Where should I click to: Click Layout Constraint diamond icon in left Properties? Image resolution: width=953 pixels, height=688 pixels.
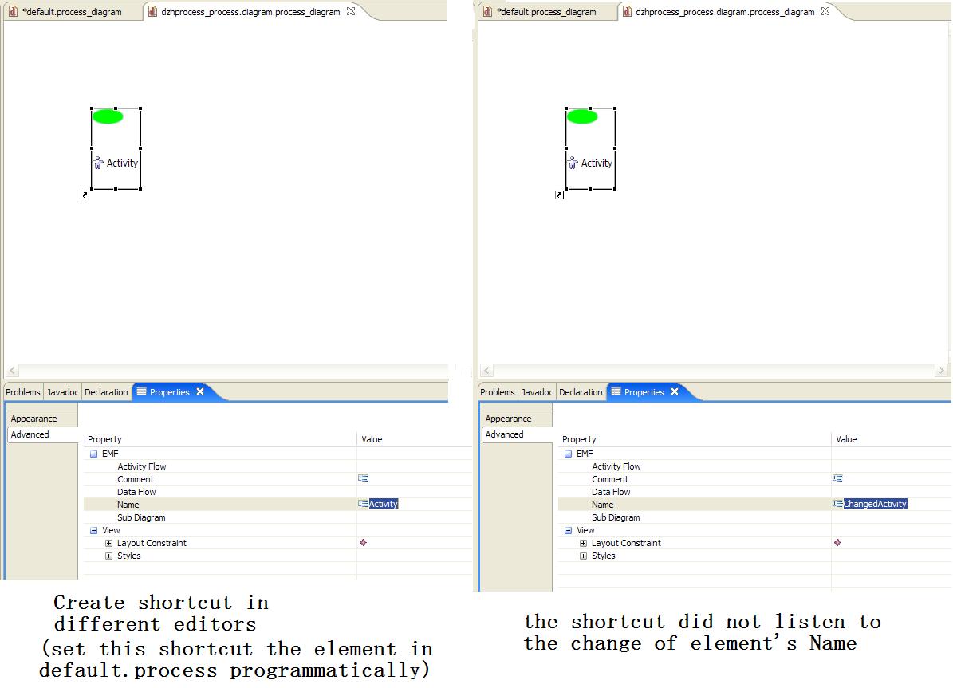click(364, 542)
